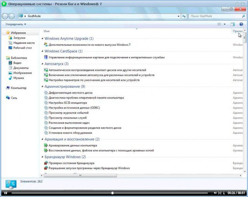
Task: Click the player info icon beside fullscreen
Action: [x=224, y=193]
